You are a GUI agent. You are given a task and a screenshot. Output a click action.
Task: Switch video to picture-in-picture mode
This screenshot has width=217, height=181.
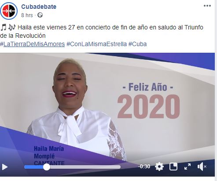click(173, 167)
